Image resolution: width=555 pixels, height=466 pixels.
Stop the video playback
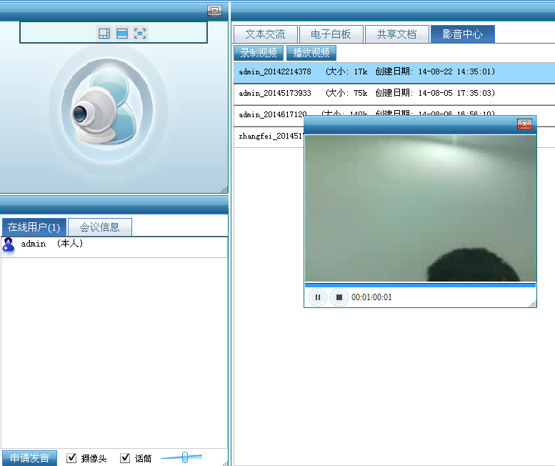[x=339, y=297]
